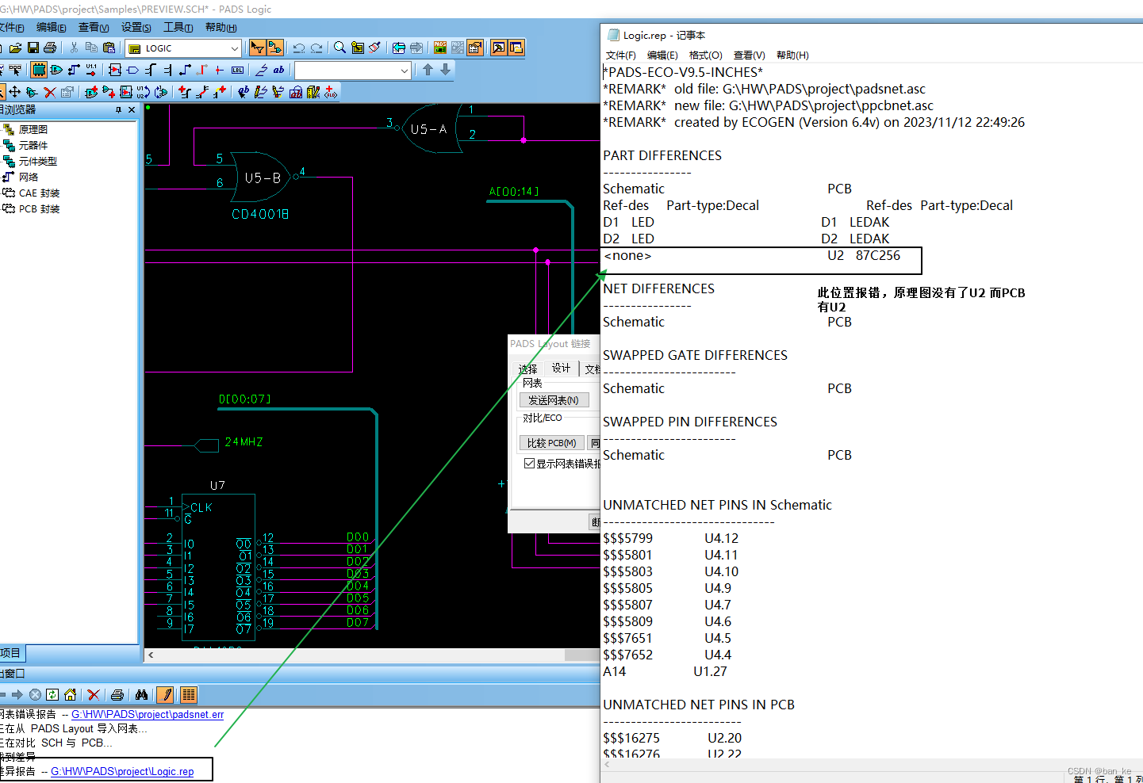
Task: Open the PADS Router link icon
Action: 457,48
